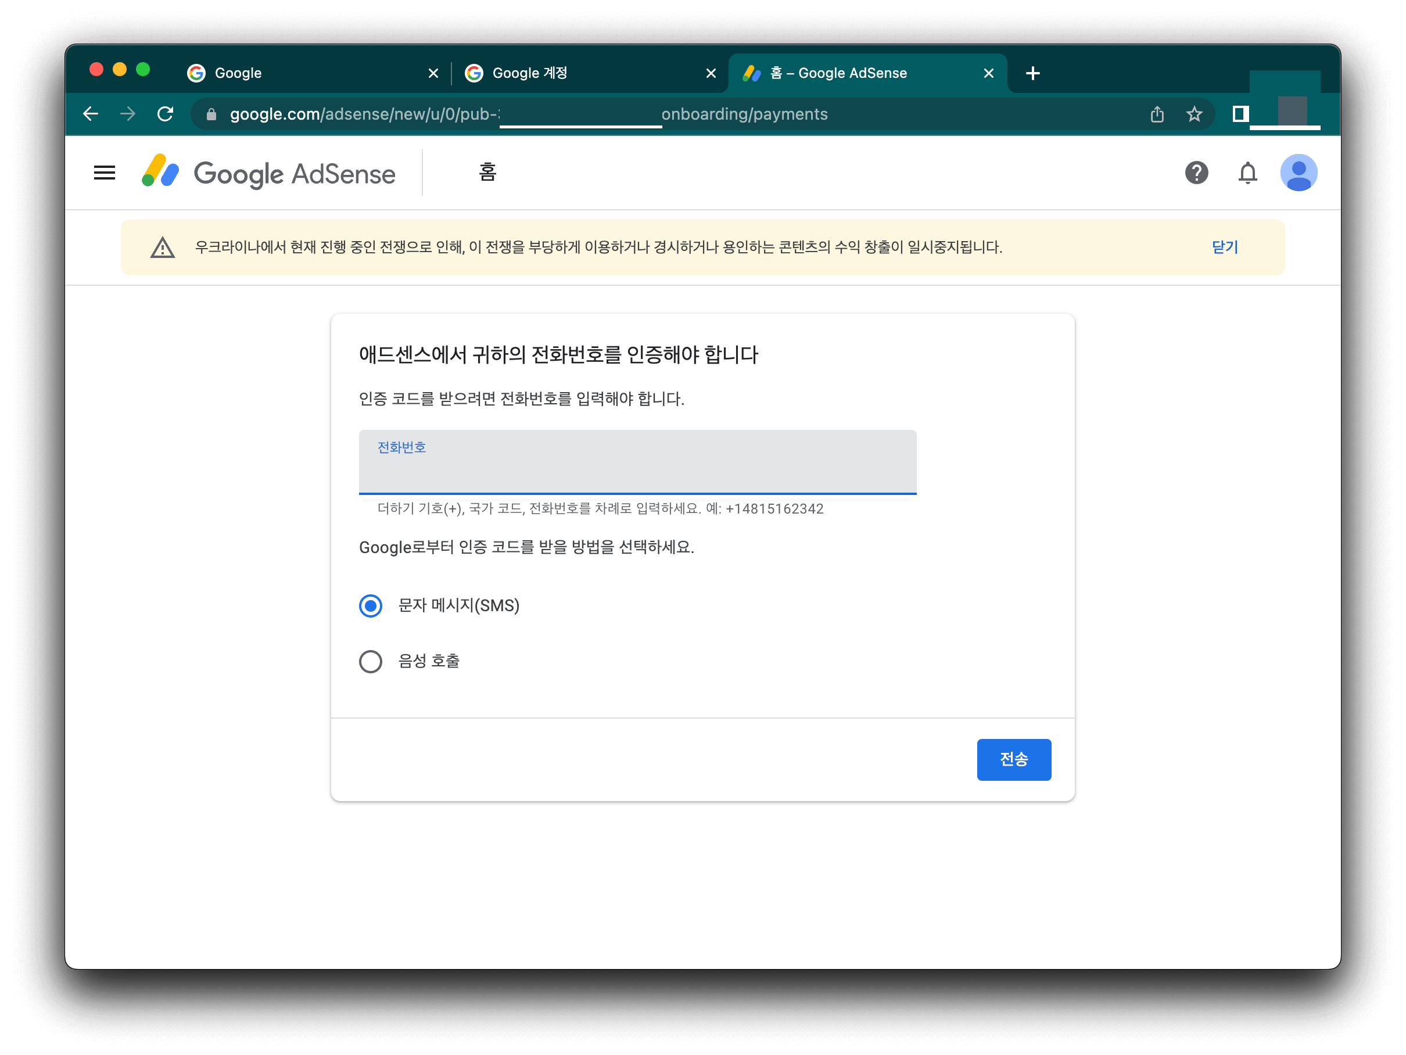
Task: Select the 음성 호출 radio option
Action: tap(371, 662)
